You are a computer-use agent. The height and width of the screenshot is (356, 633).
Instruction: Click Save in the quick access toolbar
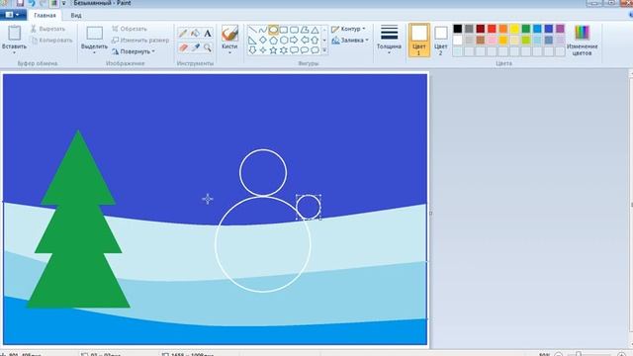coord(20,3)
